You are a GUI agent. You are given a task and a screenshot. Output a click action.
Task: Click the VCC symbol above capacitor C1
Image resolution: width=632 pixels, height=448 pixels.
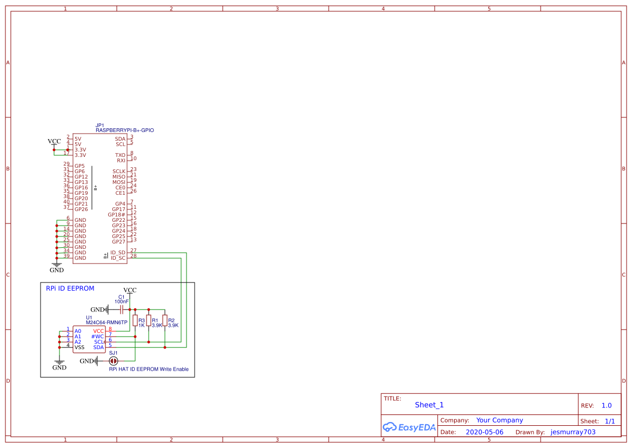pos(130,290)
